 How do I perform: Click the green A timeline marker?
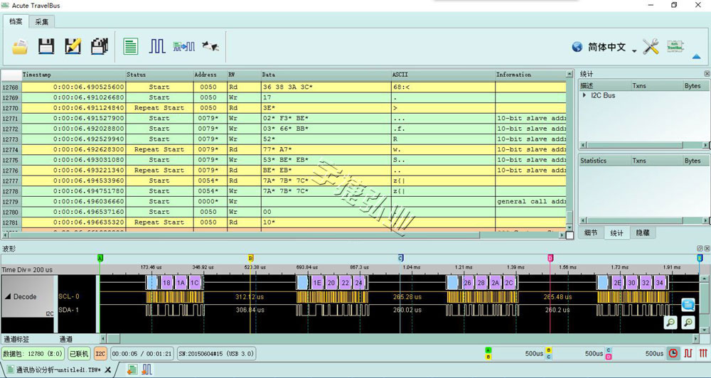(100, 258)
